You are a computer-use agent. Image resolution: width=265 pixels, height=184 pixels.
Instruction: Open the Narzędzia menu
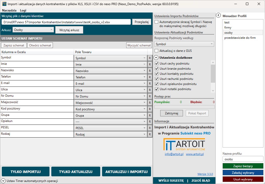click(x=9, y=10)
